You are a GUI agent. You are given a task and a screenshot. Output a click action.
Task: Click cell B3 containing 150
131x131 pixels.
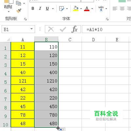tap(47, 64)
